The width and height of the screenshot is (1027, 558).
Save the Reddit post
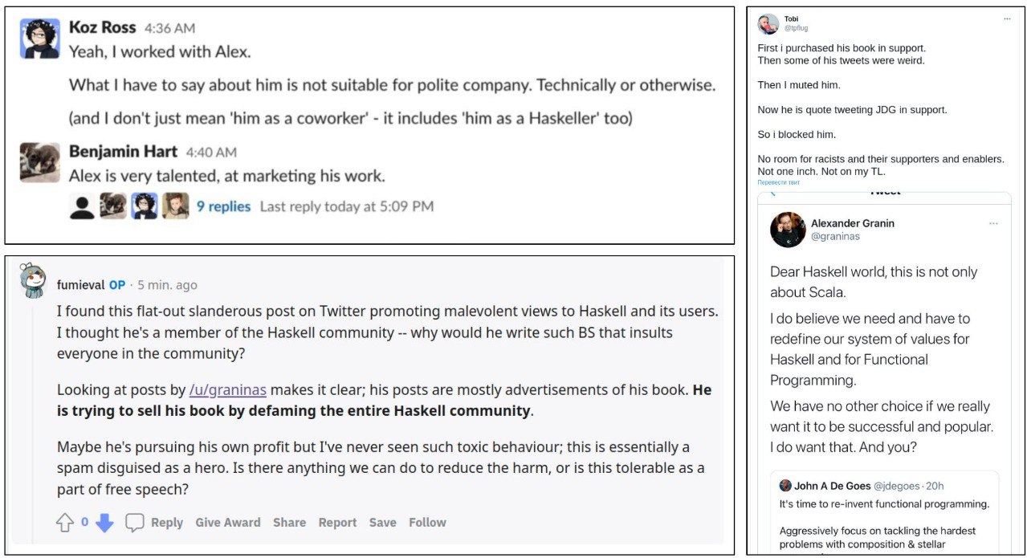382,523
